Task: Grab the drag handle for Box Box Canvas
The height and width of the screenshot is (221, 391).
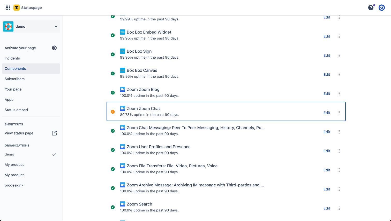Action: 339,75
